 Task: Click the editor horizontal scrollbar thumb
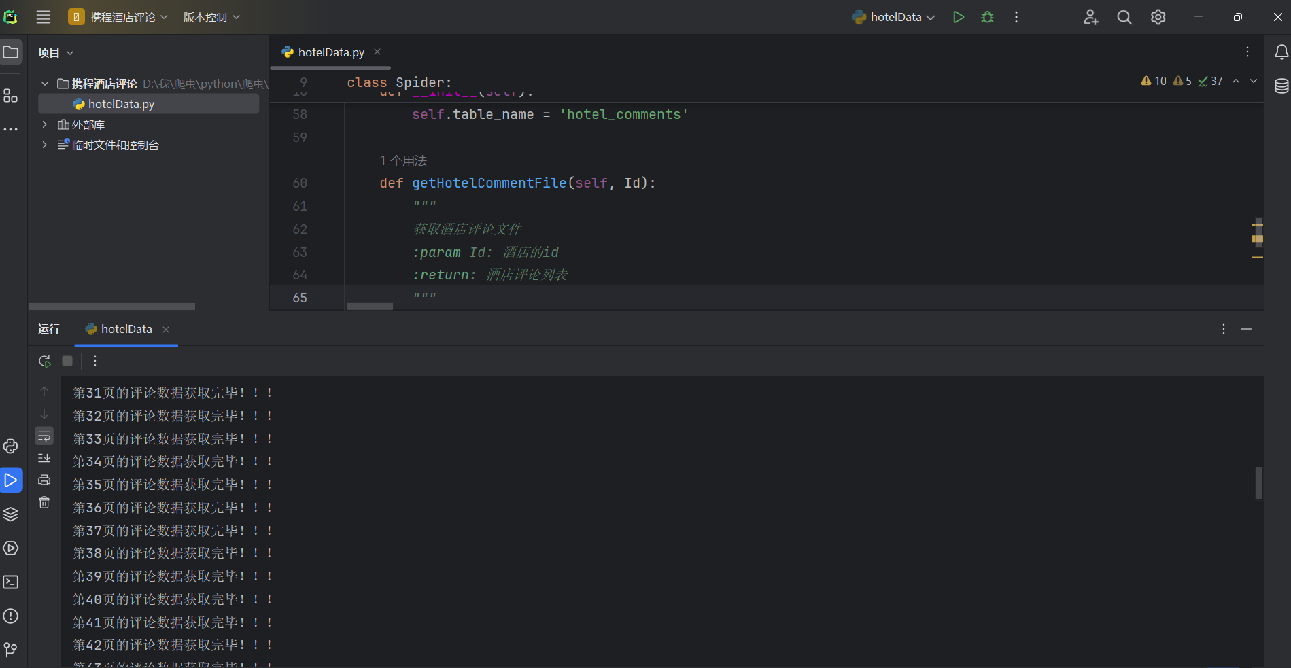(370, 306)
